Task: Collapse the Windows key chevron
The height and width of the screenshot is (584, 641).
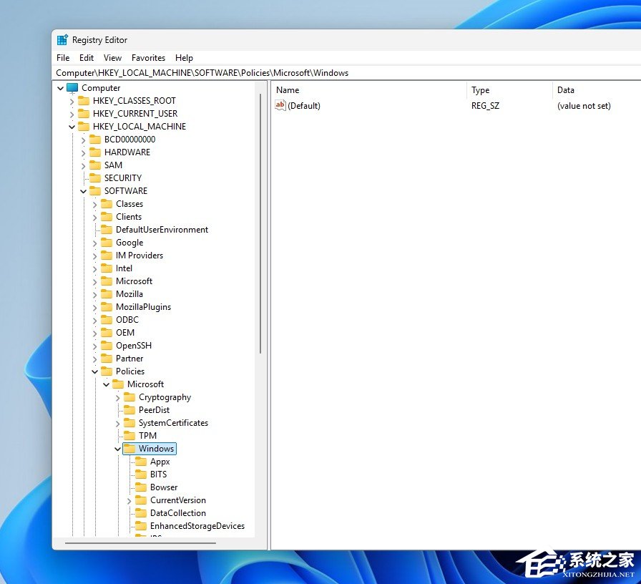Action: (x=118, y=449)
